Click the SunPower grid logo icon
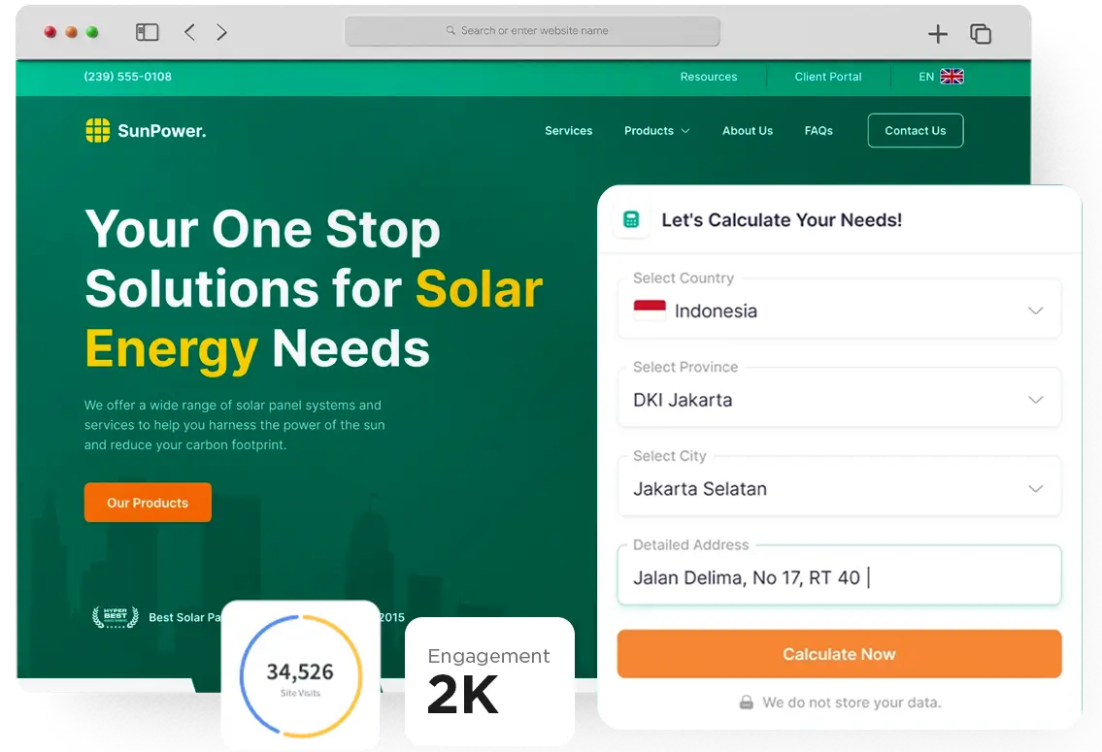Viewport: 1102px width, 752px height. (x=98, y=130)
